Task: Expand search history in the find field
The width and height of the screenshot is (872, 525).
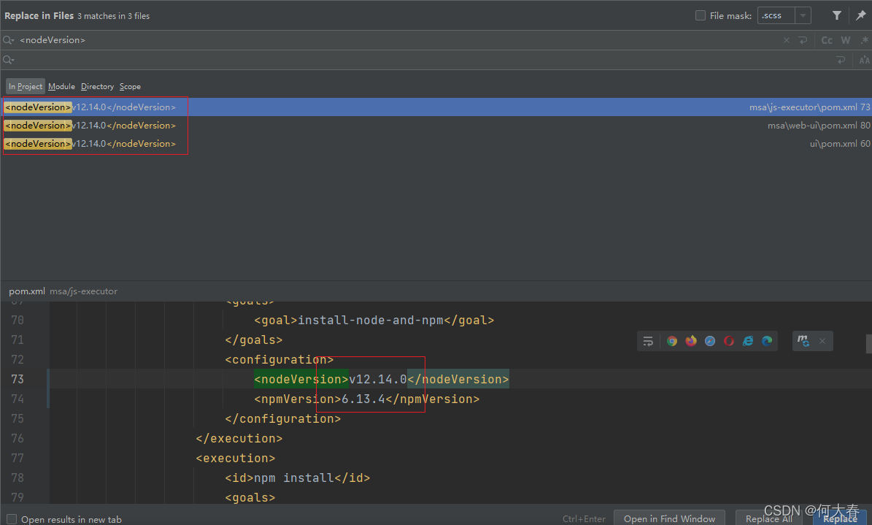Action: point(9,40)
